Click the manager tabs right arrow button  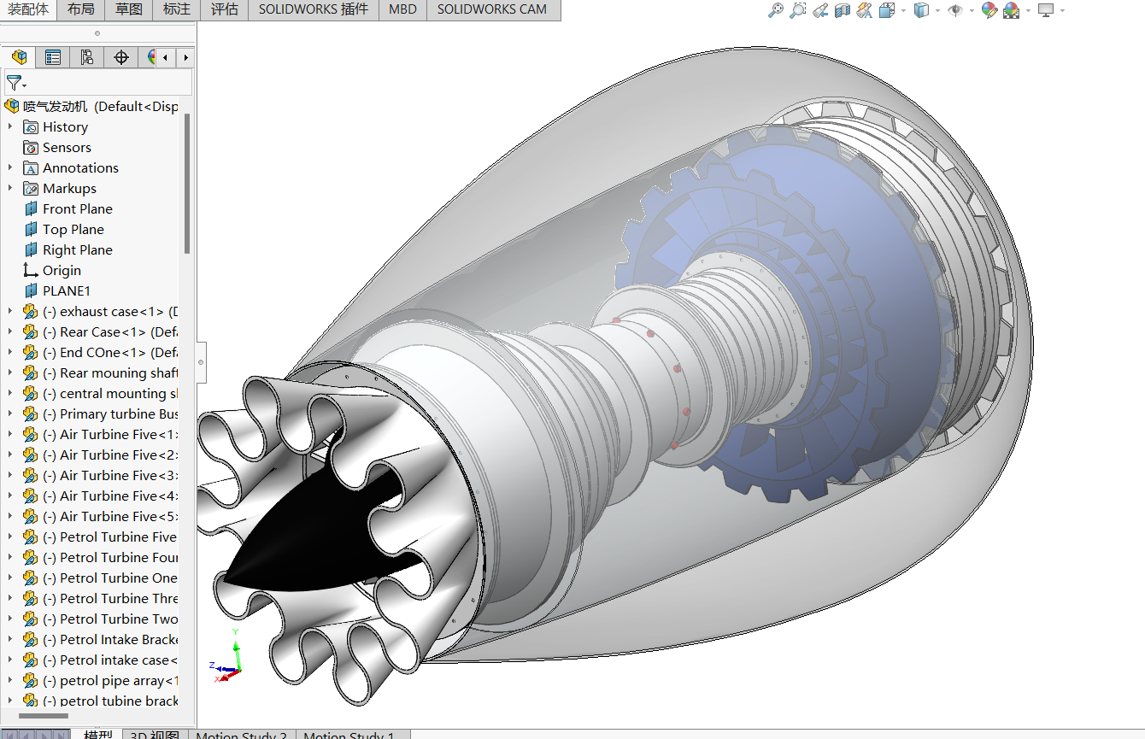pos(185,57)
